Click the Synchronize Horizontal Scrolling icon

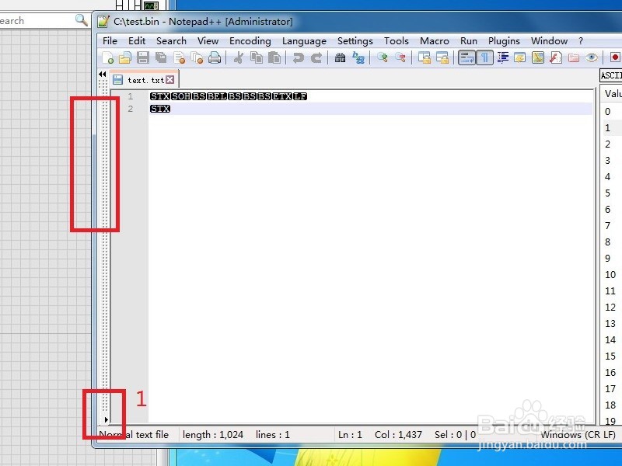point(442,57)
